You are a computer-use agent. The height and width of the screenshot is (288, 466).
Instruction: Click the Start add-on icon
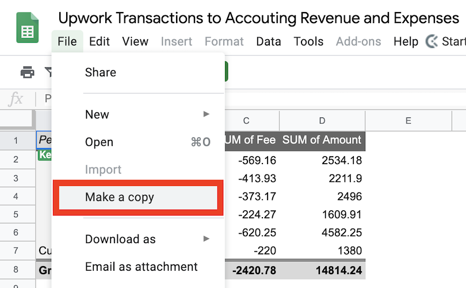pos(431,41)
